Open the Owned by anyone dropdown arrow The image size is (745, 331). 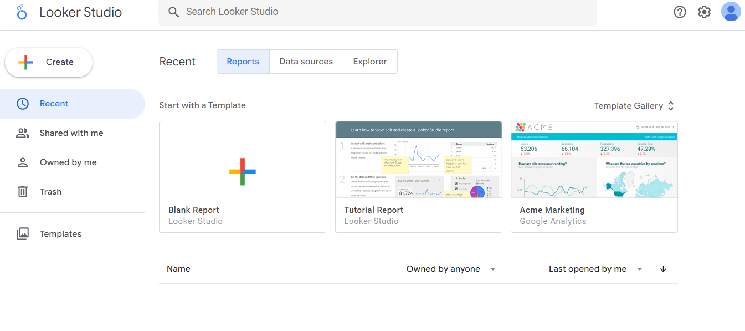tap(492, 269)
